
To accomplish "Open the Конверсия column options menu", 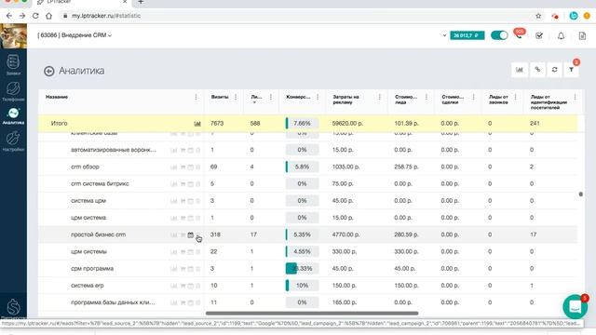I will pos(318,97).
